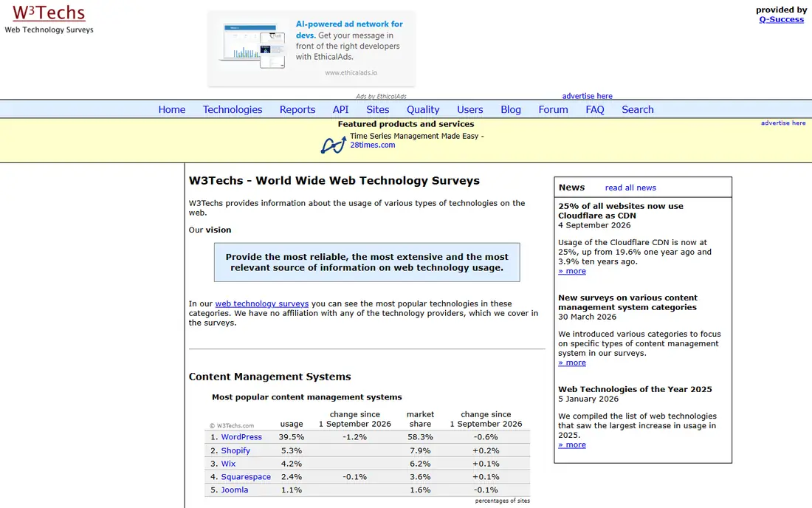This screenshot has width=812, height=508.
Task: Open the WordPress link in the CMS table
Action: tap(241, 437)
